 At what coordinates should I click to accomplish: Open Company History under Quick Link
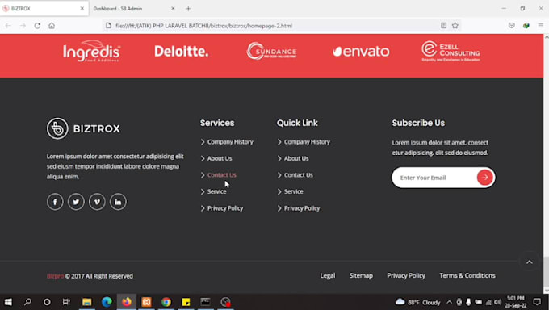(307, 142)
